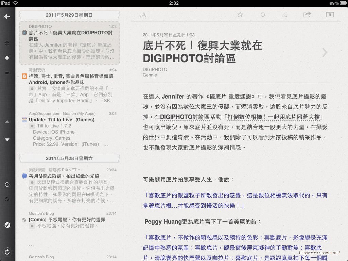Tap the author name Gennie
The height and width of the screenshot is (261, 348).
coord(150,75)
